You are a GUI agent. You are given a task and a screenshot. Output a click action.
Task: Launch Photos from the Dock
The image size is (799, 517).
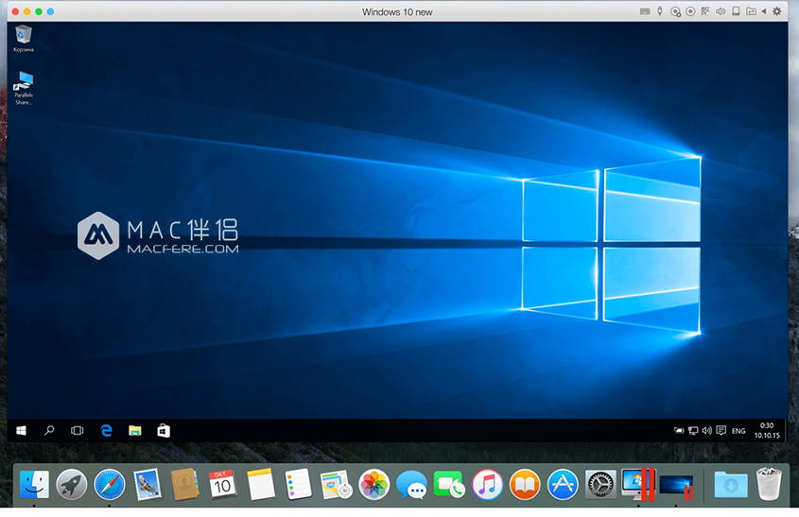point(374,485)
